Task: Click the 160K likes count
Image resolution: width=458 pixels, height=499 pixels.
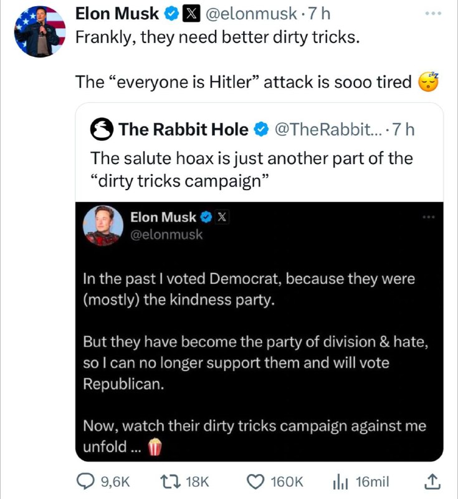Action: coord(287,481)
